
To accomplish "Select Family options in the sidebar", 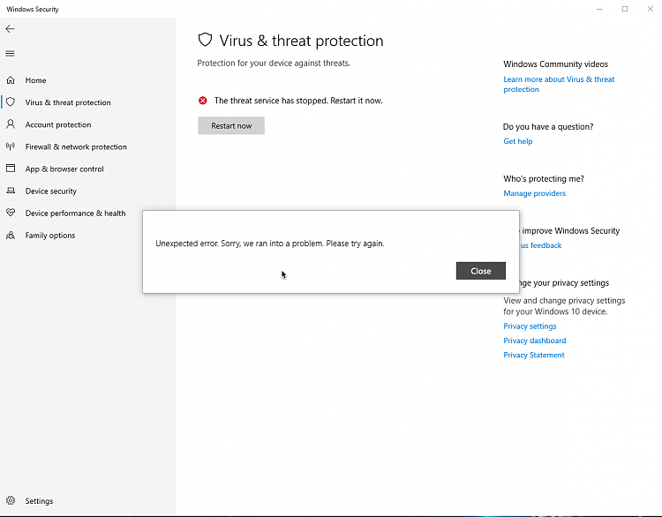I will (50, 236).
